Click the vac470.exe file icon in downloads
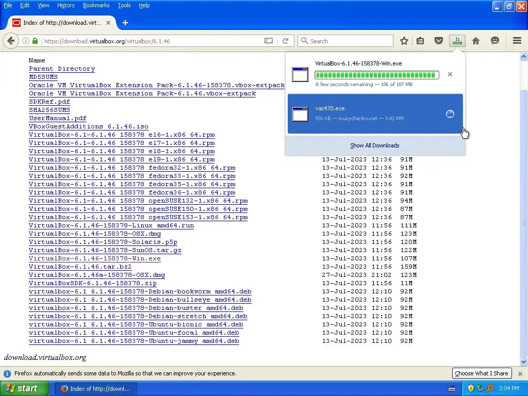This screenshot has width=528, height=396. 300,114
